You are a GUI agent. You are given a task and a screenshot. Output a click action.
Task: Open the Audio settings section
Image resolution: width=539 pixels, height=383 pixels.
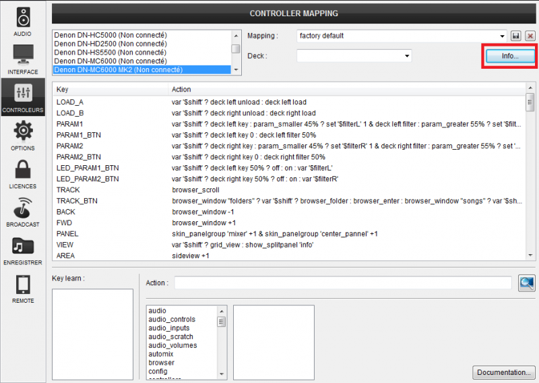pyautogui.click(x=23, y=20)
